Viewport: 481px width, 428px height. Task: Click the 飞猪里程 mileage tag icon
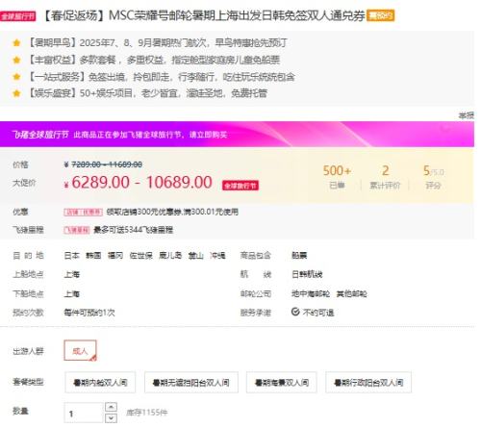[77, 230]
